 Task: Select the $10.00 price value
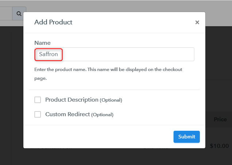pos(219,146)
